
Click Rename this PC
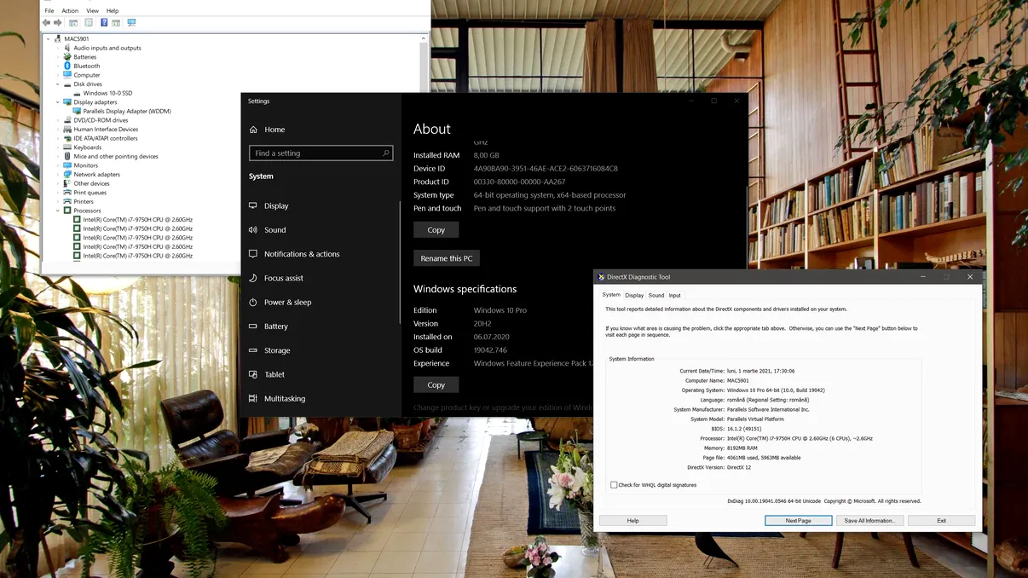click(x=446, y=257)
